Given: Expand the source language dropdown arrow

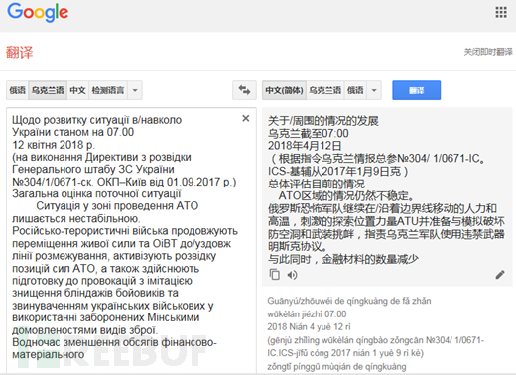Looking at the screenshot, I should coord(135,90).
